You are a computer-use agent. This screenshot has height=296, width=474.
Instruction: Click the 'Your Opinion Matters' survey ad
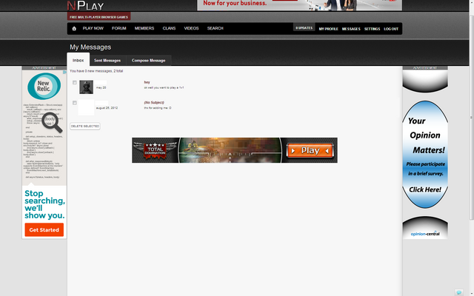pyautogui.click(x=425, y=155)
